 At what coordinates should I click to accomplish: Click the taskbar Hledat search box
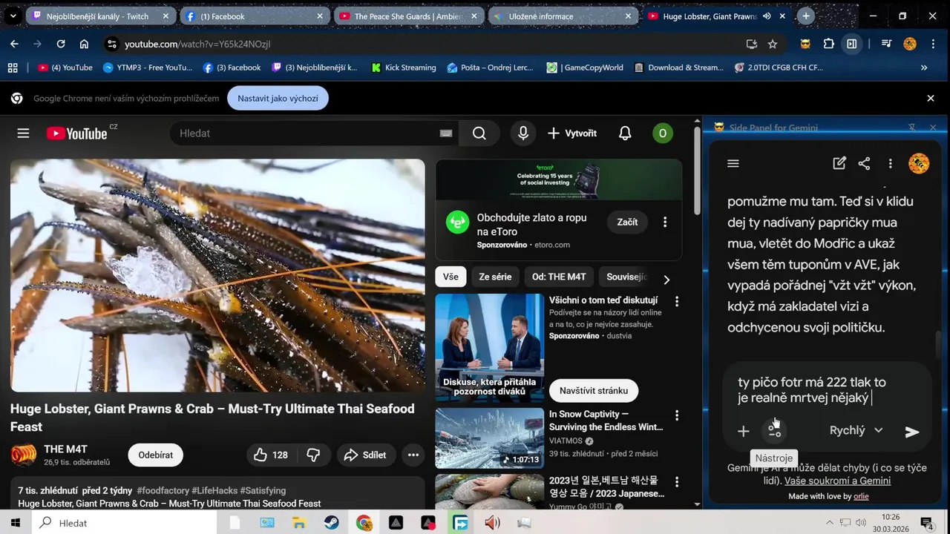tap(123, 523)
